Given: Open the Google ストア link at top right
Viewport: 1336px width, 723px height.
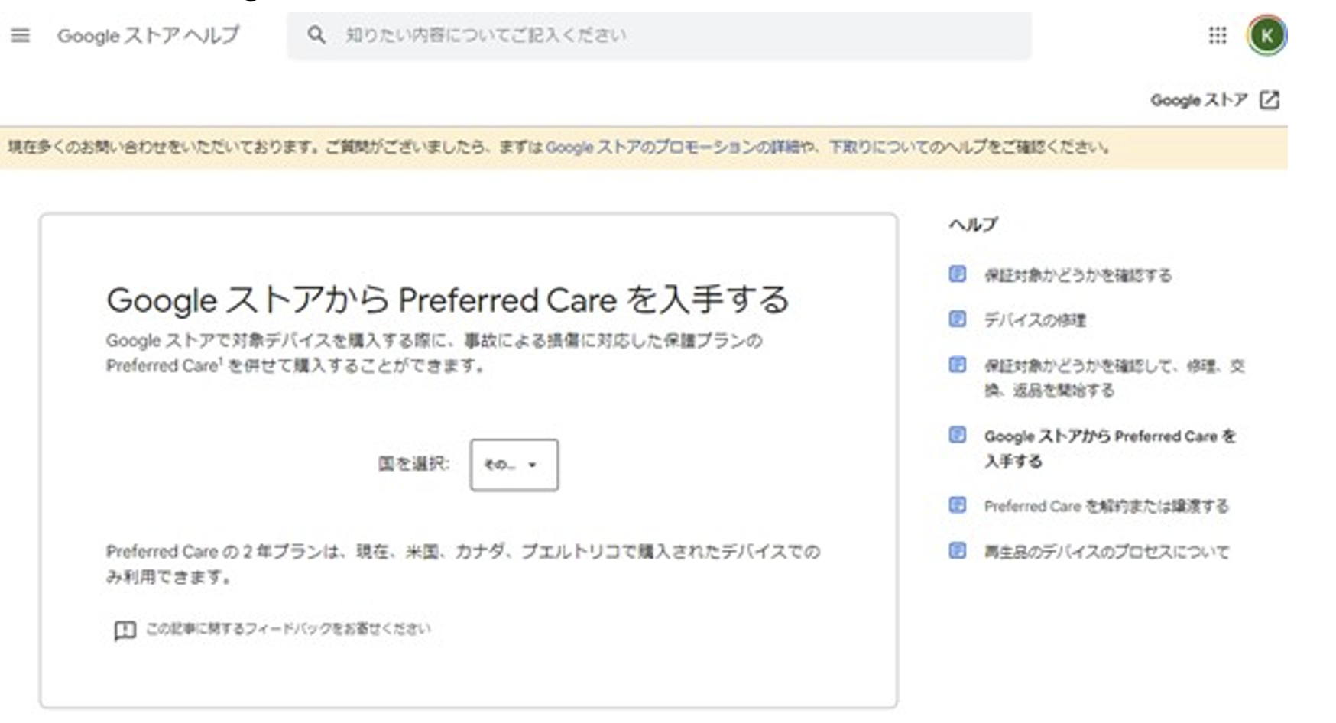Looking at the screenshot, I should 1198,100.
